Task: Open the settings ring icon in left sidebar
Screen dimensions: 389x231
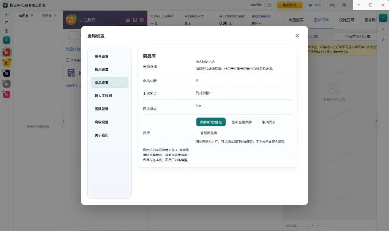Action: (x=6, y=31)
